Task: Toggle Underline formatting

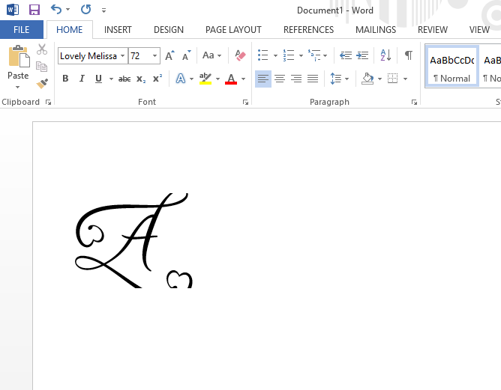Action: pos(98,79)
